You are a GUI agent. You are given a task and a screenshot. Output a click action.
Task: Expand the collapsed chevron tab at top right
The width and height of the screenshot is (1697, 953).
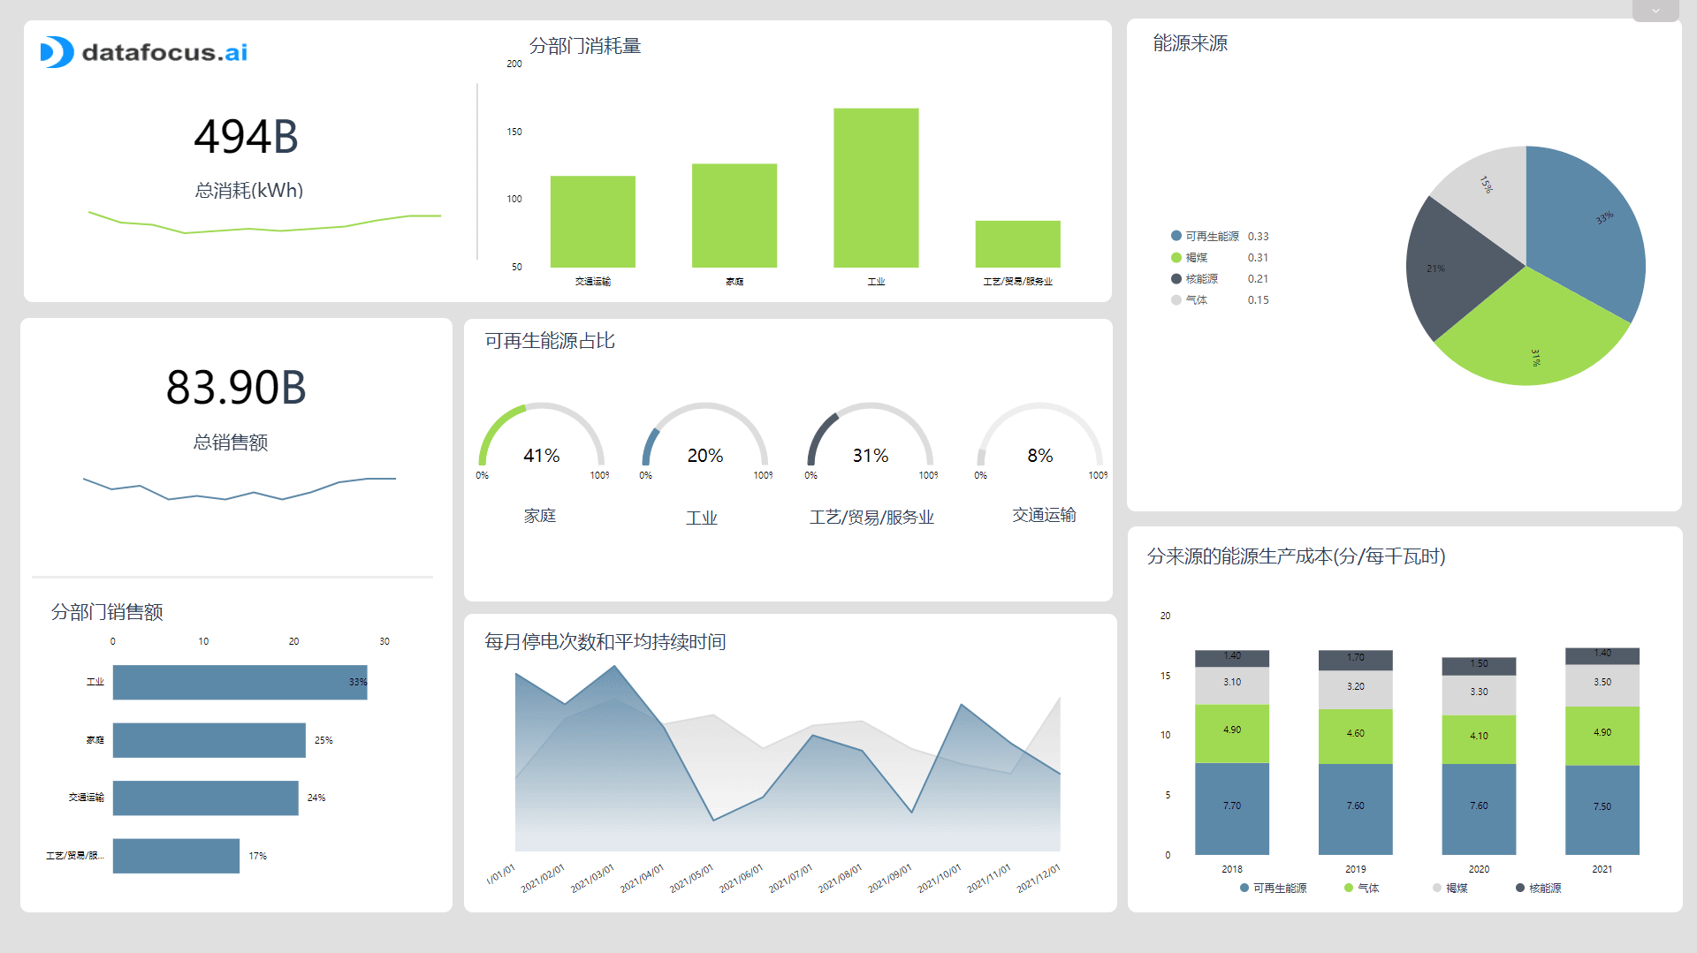click(x=1655, y=11)
